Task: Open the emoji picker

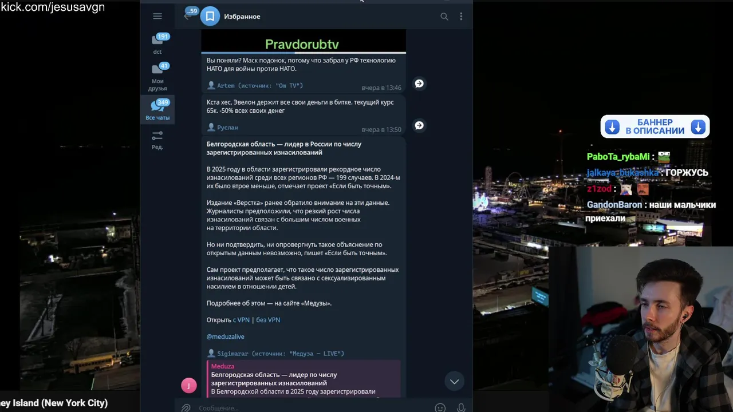Action: click(x=440, y=407)
